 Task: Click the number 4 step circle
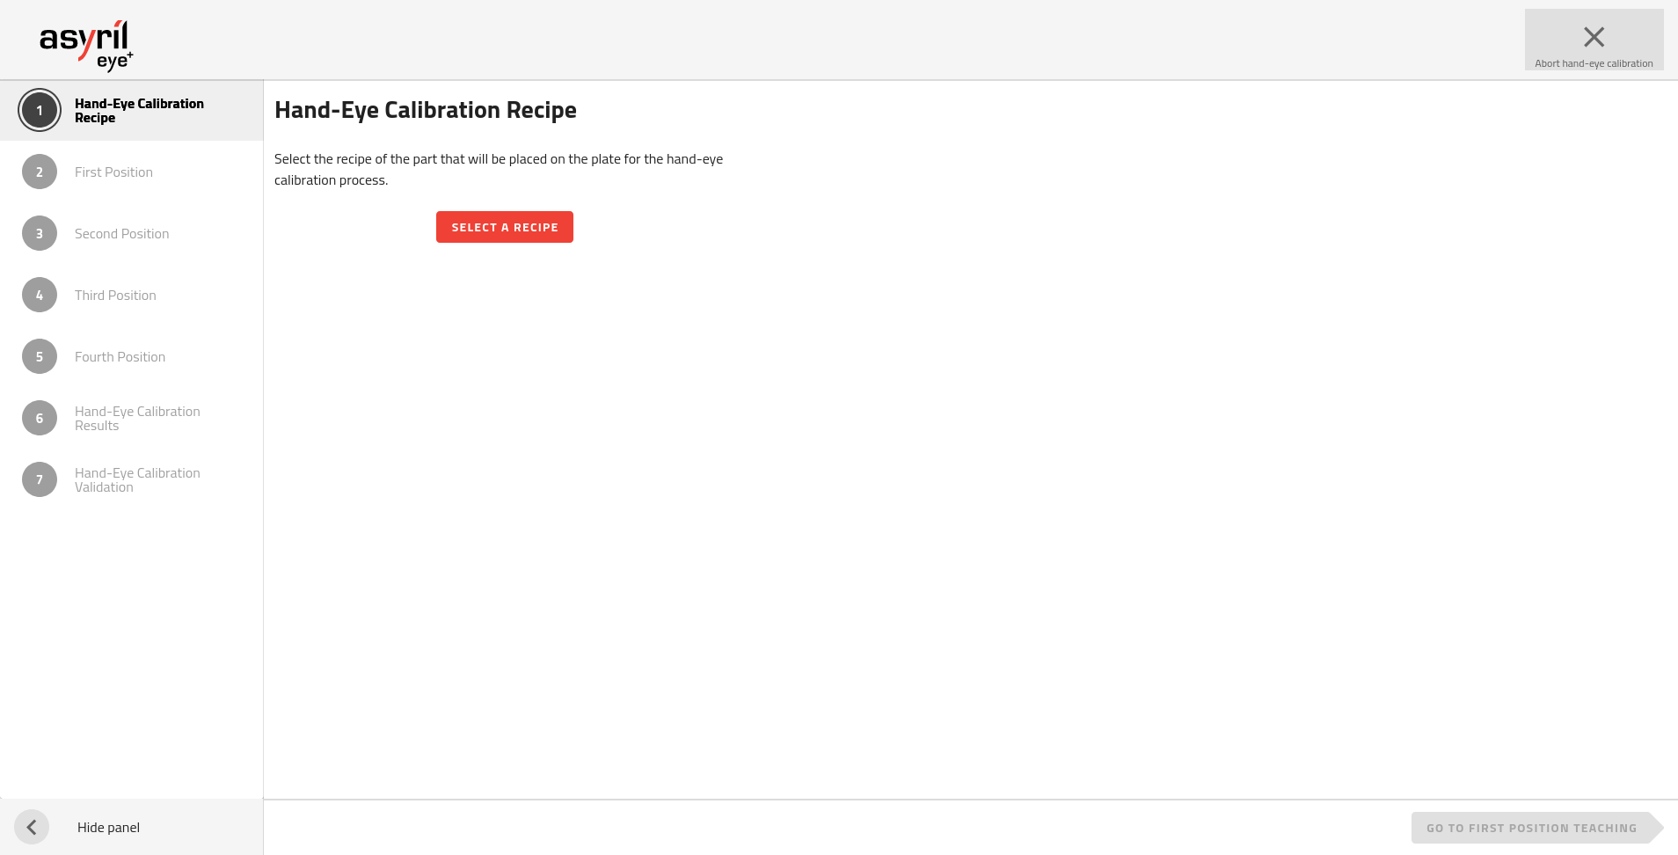click(x=40, y=296)
